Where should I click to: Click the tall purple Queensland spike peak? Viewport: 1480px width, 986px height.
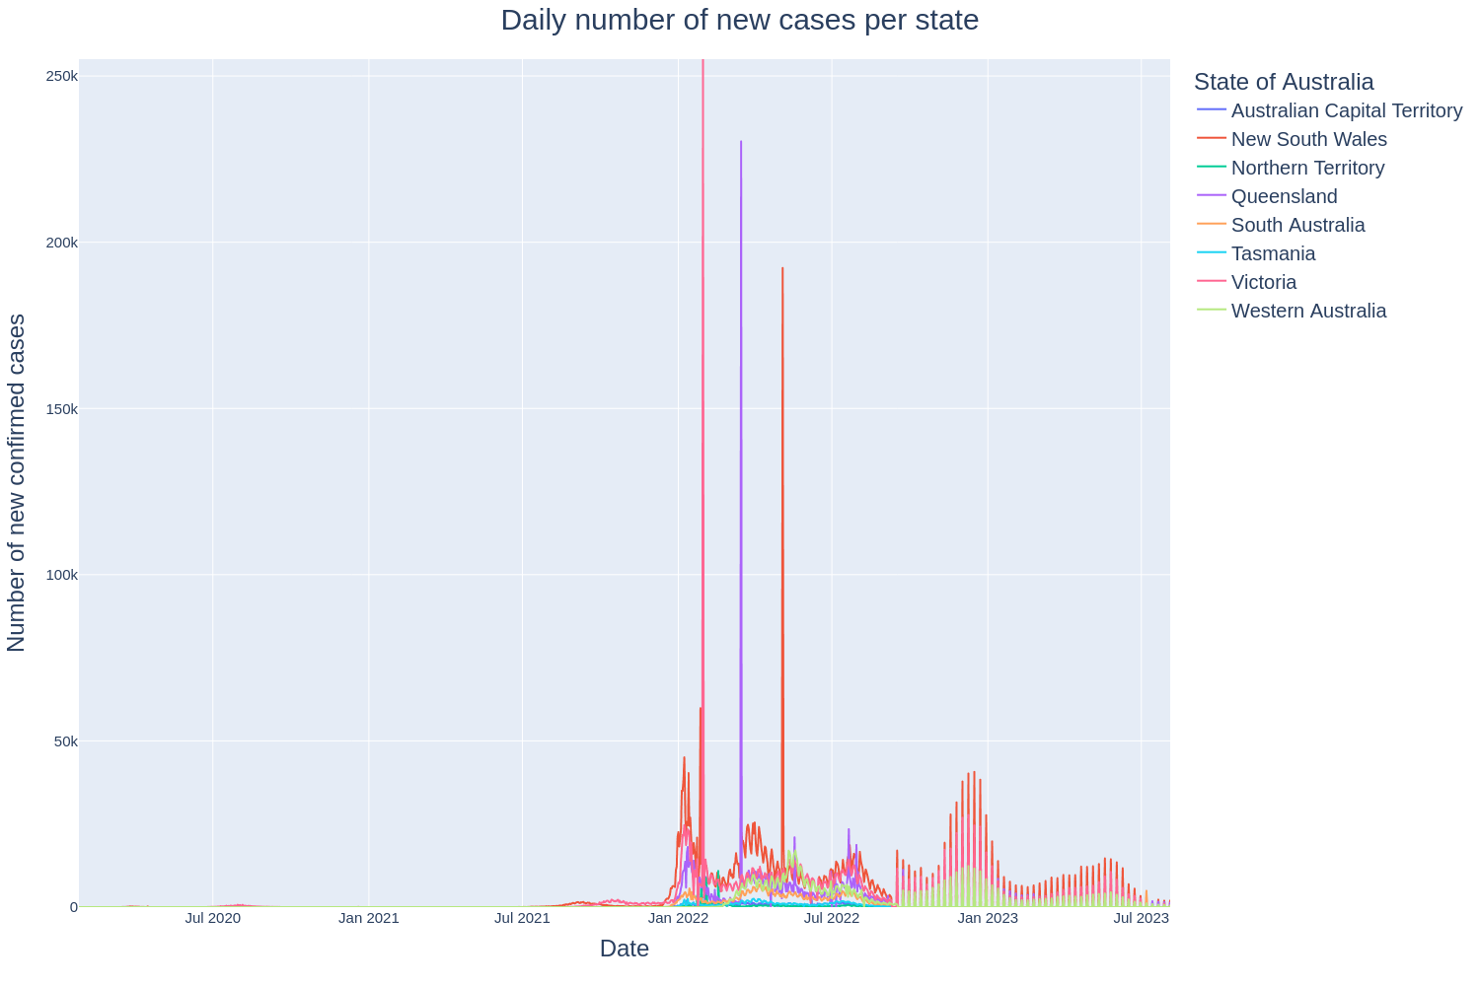tap(741, 142)
